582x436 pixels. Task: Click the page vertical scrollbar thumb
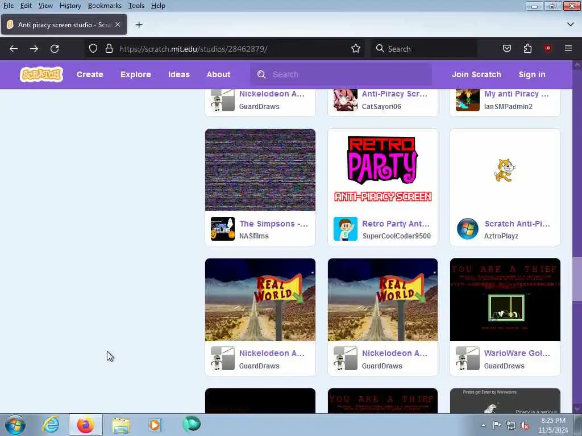577,279
